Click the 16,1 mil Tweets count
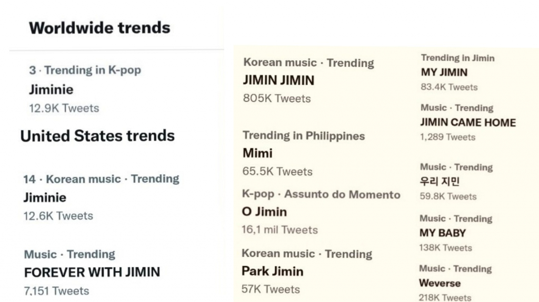This screenshot has height=302, width=539. point(280,230)
